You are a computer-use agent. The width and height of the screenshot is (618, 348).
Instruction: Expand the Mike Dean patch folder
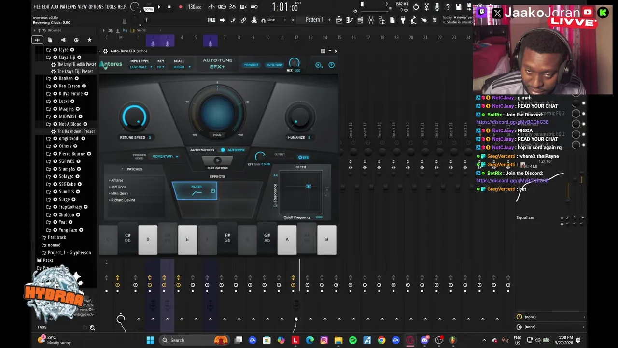click(x=119, y=193)
